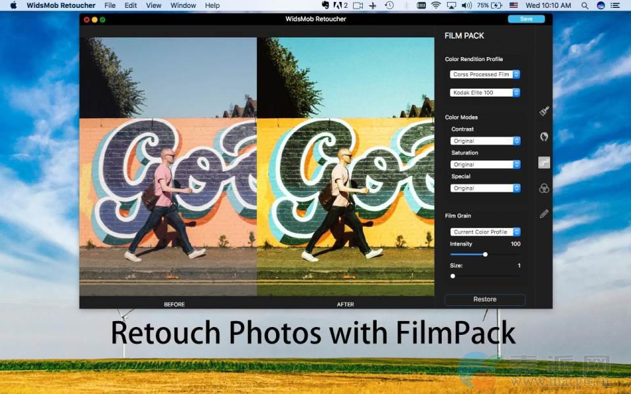Click the Wi-Fi status icon
This screenshot has height=394, width=631.
[436, 5]
